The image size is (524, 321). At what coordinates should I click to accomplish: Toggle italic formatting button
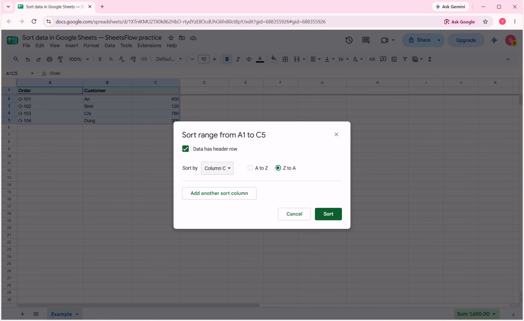click(x=238, y=59)
